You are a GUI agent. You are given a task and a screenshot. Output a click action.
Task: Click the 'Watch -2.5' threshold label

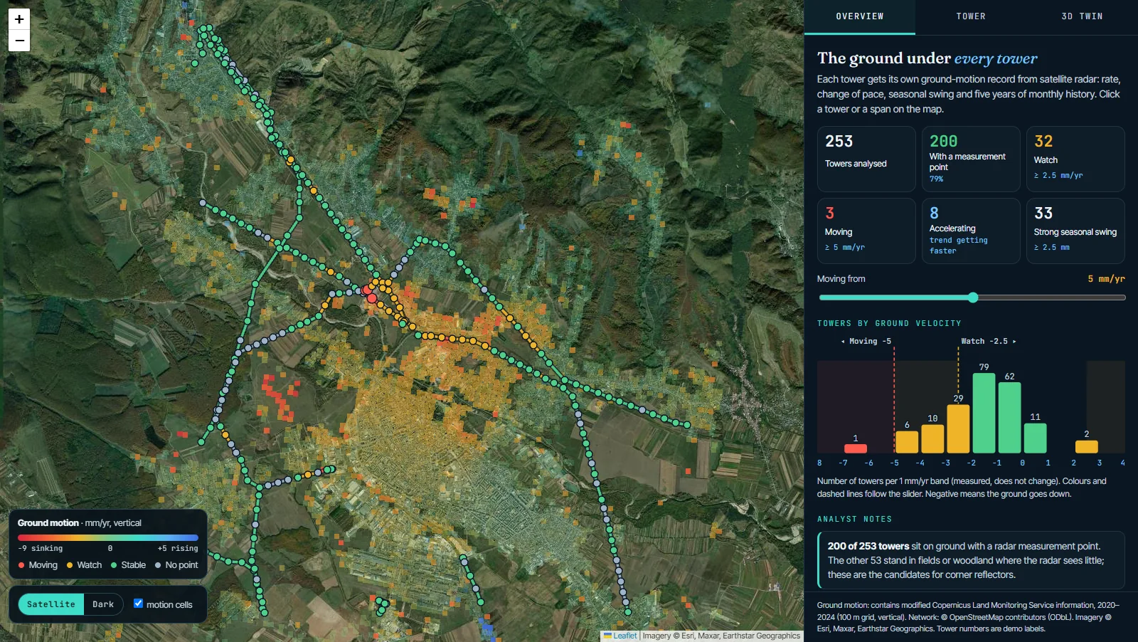(x=988, y=341)
